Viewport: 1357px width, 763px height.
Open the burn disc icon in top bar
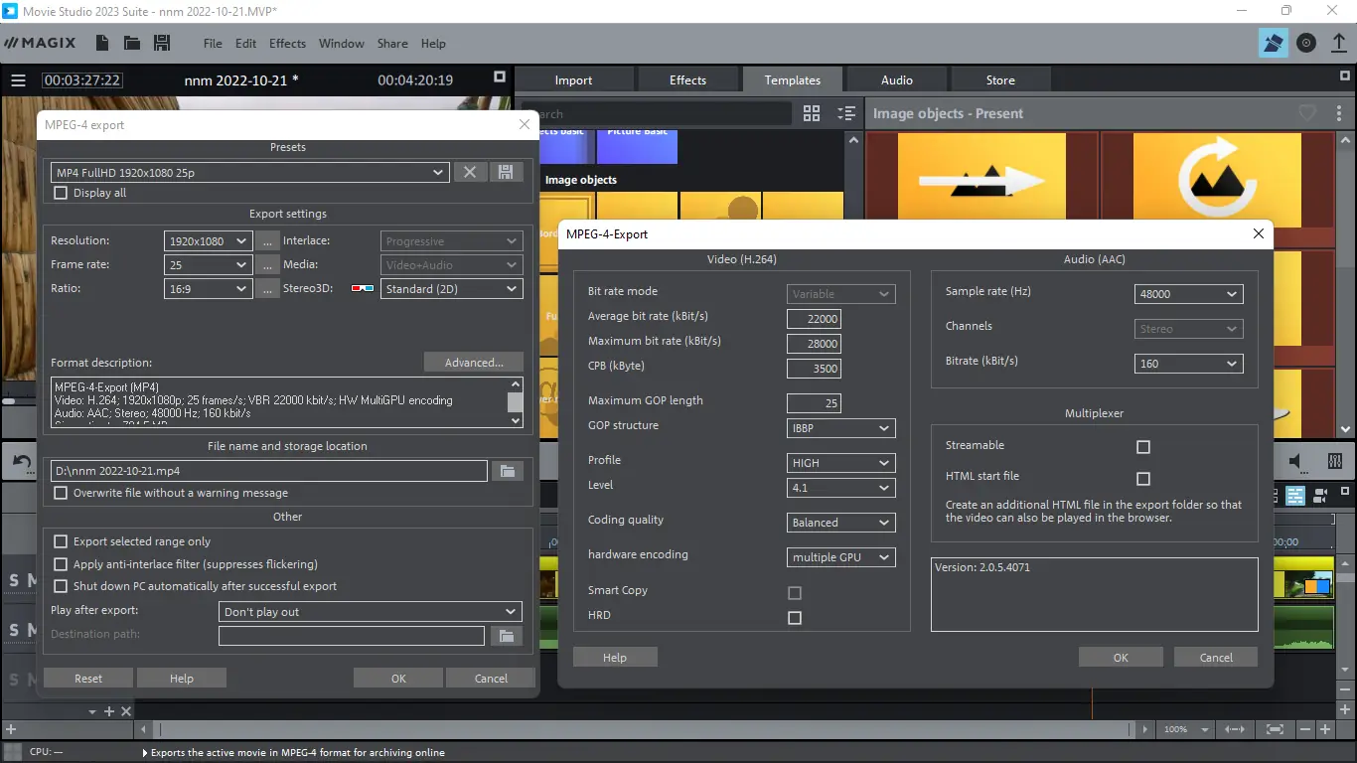point(1306,43)
